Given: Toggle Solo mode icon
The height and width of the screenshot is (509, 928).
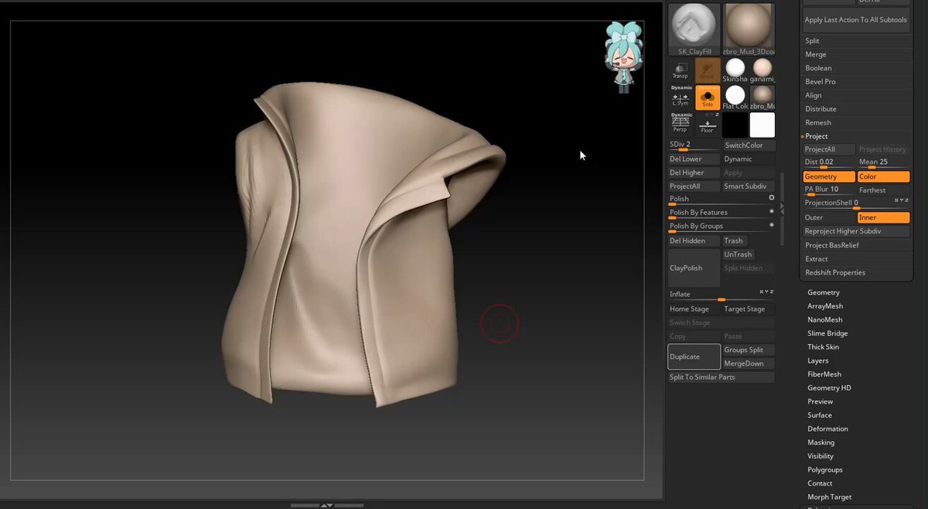Looking at the screenshot, I should (708, 97).
